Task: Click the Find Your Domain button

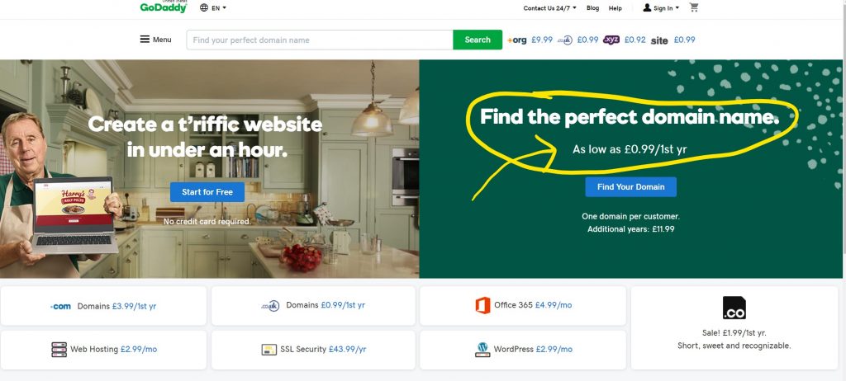Action: pos(630,187)
